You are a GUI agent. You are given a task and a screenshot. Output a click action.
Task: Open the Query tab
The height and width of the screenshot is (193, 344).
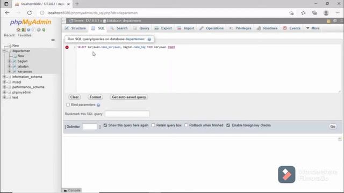click(141, 28)
